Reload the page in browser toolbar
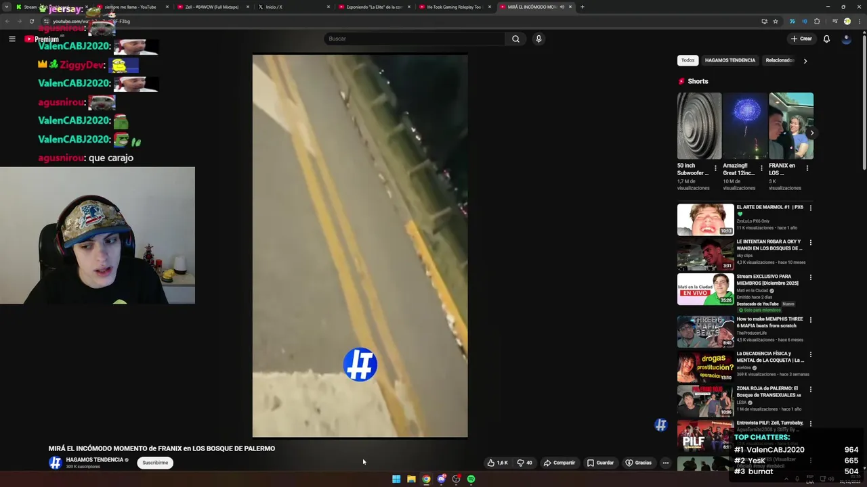The width and height of the screenshot is (867, 487). click(x=31, y=21)
